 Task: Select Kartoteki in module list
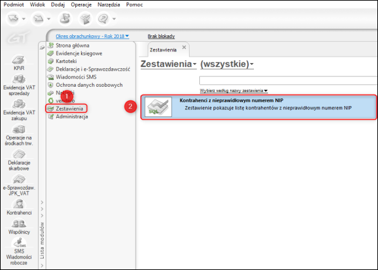pos(66,61)
